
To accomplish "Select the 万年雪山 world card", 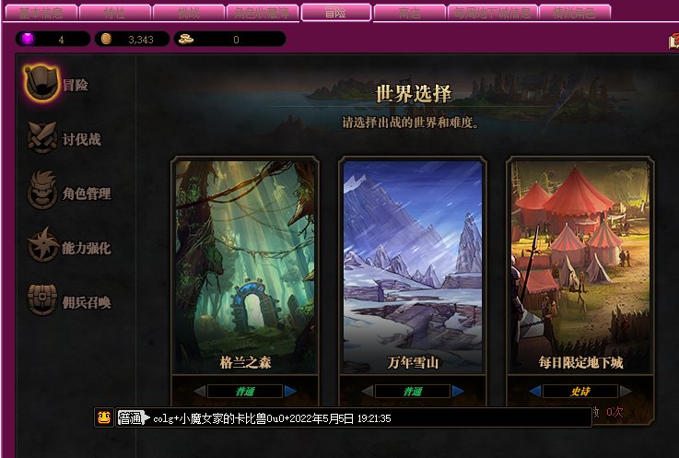I will [413, 266].
